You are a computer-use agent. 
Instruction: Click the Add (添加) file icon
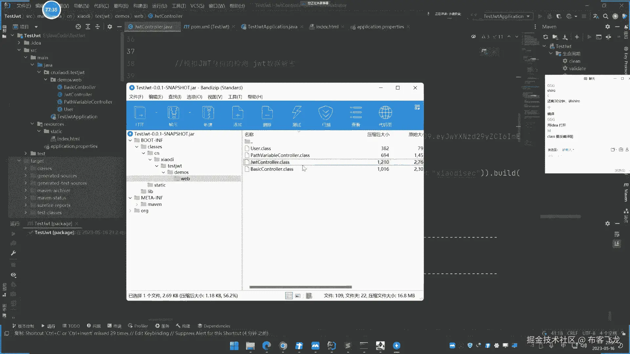click(x=238, y=113)
